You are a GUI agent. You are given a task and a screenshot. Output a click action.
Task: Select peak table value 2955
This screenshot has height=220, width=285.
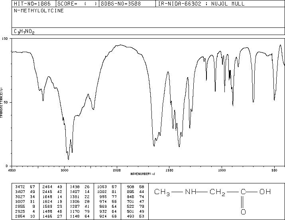click(20, 206)
